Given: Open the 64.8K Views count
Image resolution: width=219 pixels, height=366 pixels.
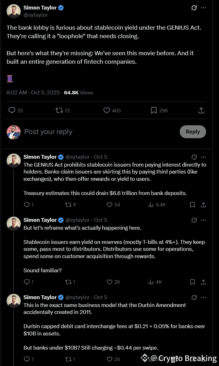Looking at the screenshot, I should pyautogui.click(x=79, y=93).
